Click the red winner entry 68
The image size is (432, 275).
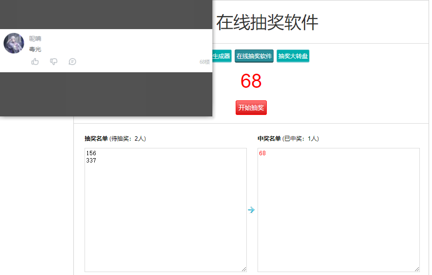point(262,153)
